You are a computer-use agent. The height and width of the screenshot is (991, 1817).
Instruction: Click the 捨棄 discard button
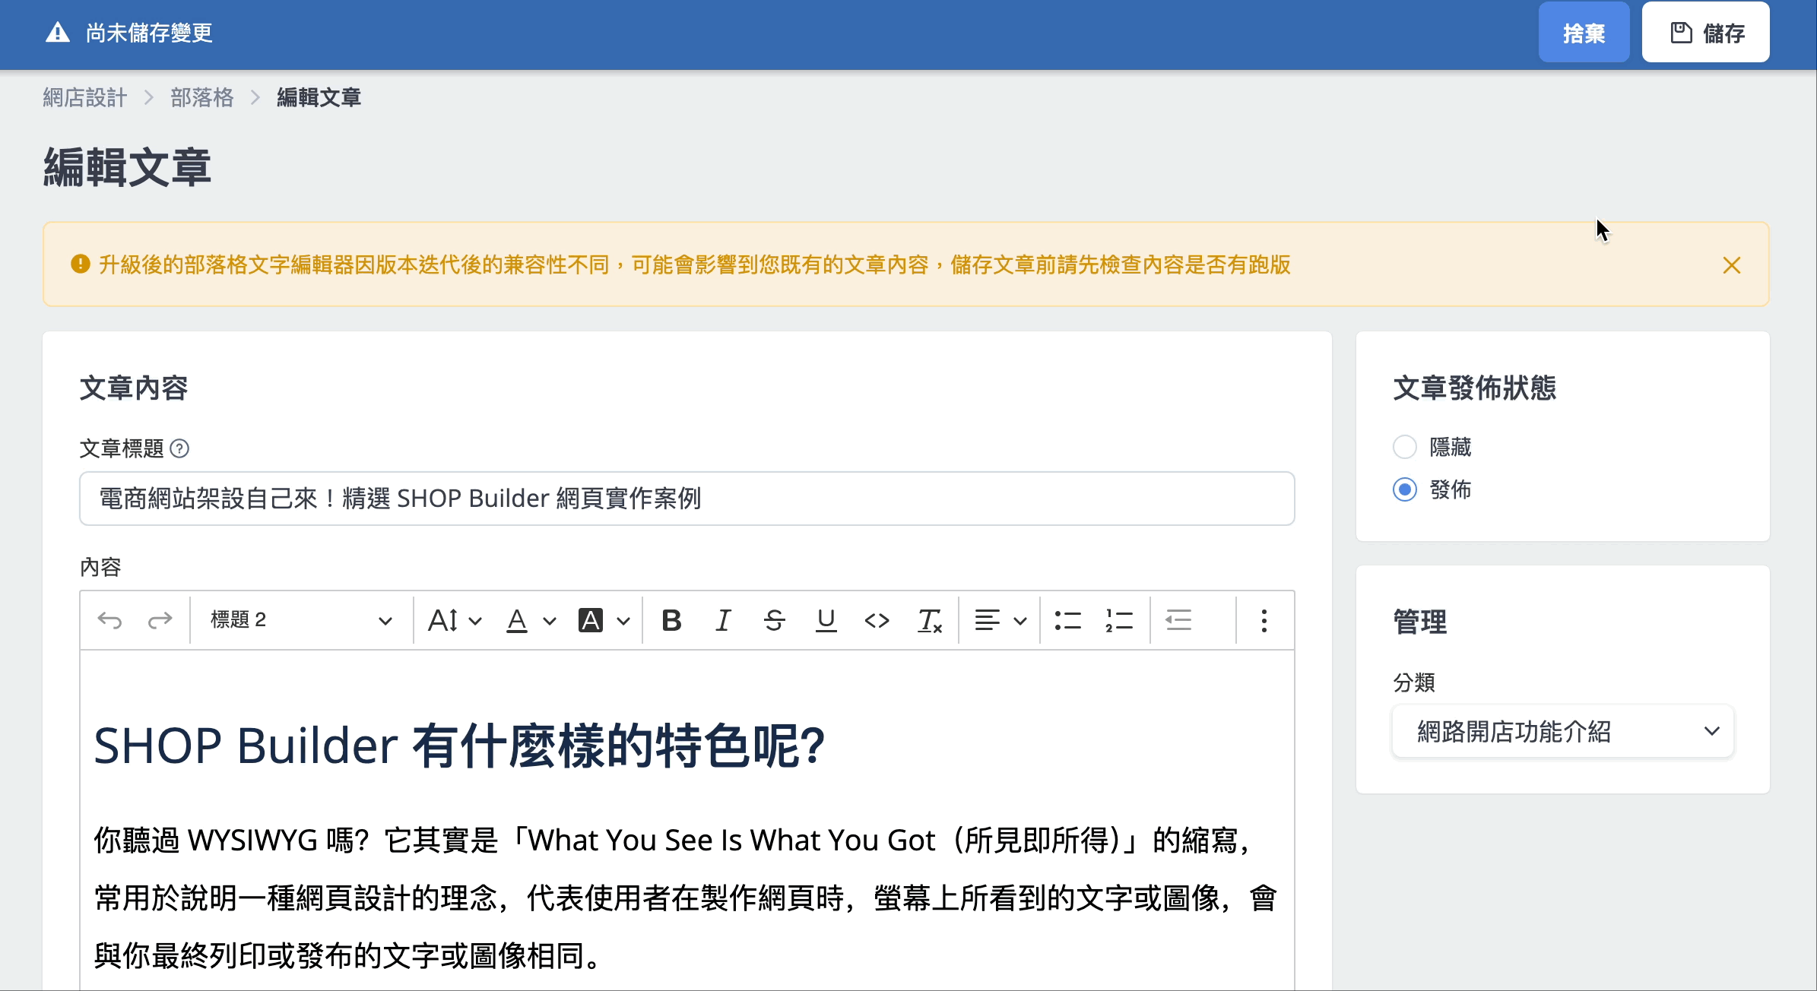(x=1584, y=33)
